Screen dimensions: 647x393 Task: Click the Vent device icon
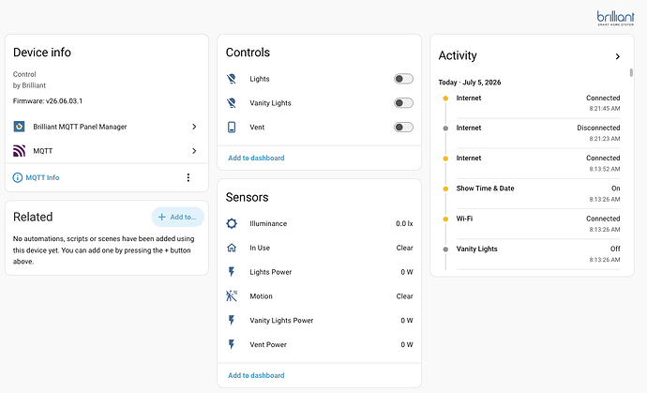232,128
